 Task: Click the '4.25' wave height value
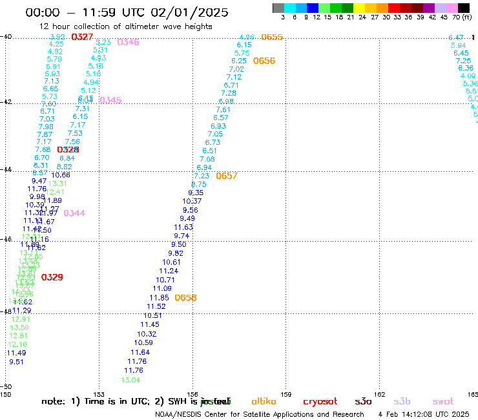tap(56, 44)
